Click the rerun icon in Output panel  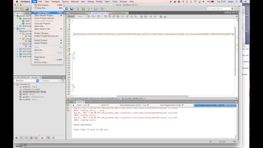68,105
